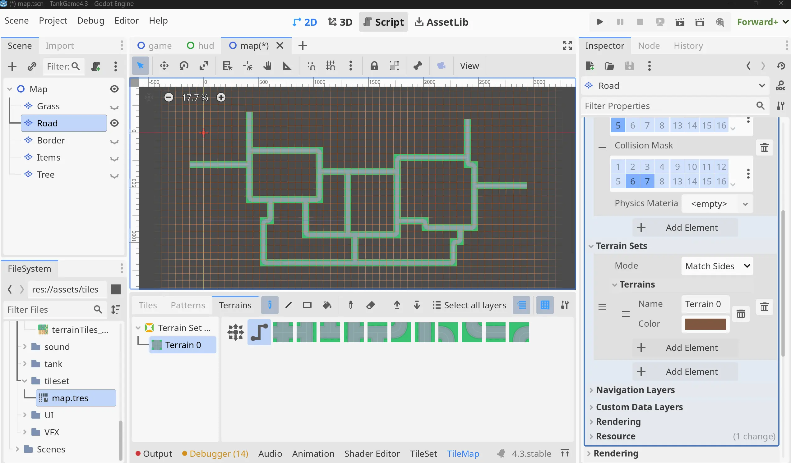791x463 pixels.
Task: Select the terrain Picker tool
Action: 351,305
